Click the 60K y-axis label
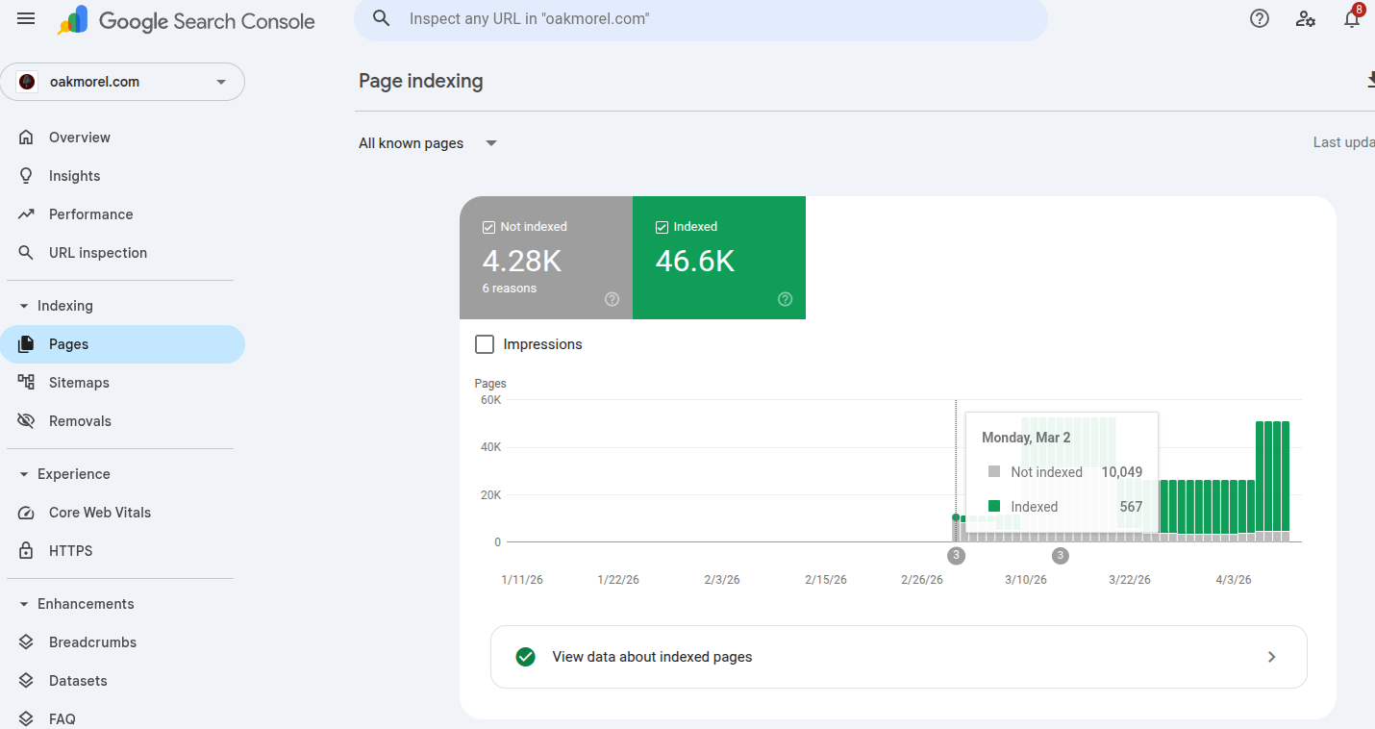The width and height of the screenshot is (1375, 729). pyautogui.click(x=490, y=400)
